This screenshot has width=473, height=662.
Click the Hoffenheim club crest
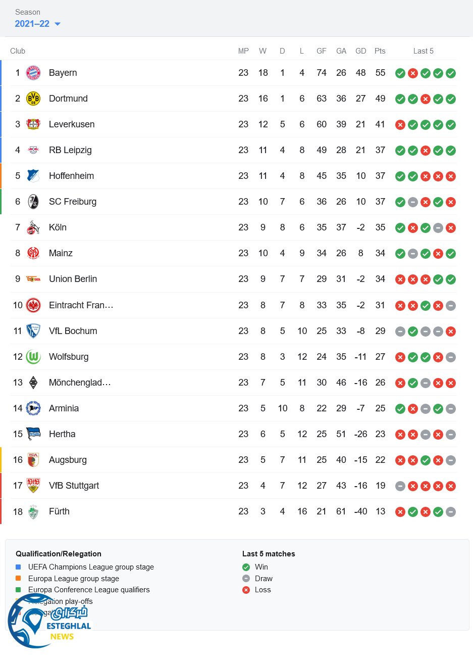(x=33, y=176)
